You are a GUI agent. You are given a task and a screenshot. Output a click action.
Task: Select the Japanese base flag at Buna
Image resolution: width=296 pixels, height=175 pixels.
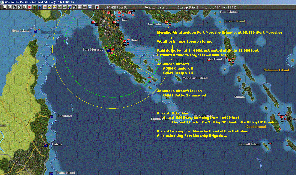[125, 41]
